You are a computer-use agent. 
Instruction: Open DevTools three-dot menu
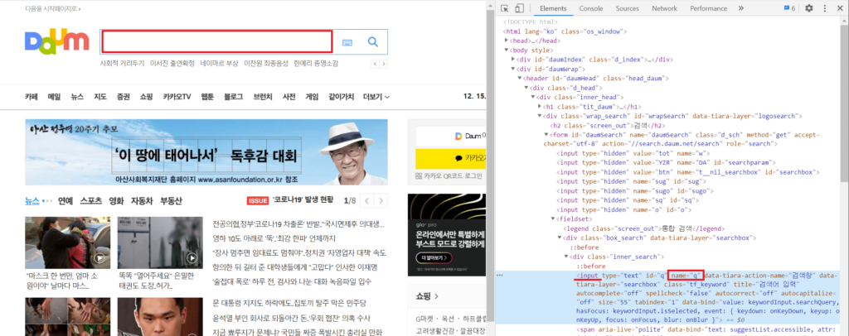(825, 8)
